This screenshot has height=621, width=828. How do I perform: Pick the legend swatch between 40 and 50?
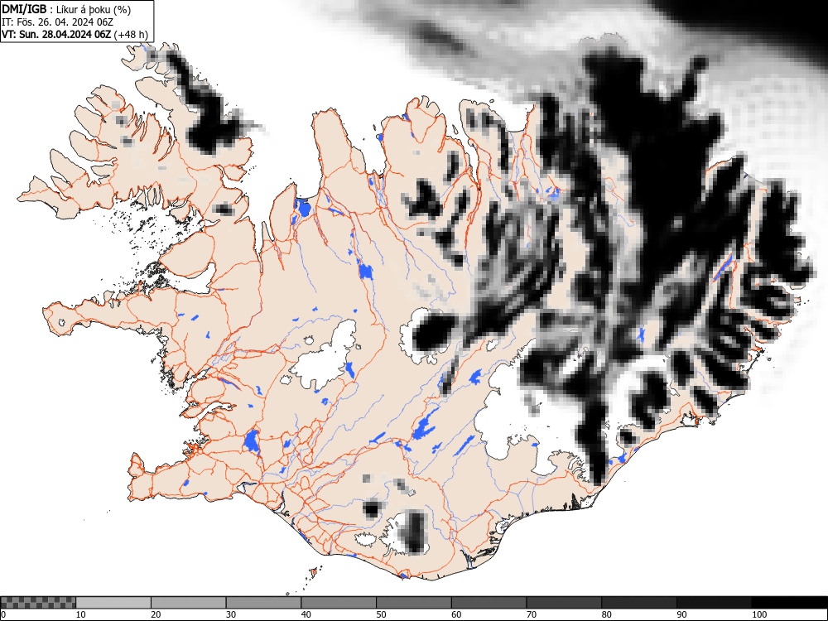coord(339,603)
